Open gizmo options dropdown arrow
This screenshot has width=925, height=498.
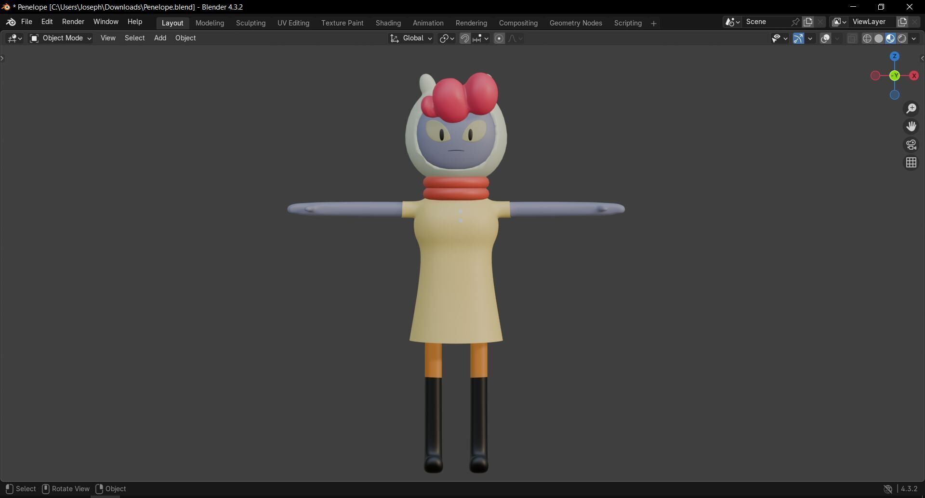coord(810,38)
